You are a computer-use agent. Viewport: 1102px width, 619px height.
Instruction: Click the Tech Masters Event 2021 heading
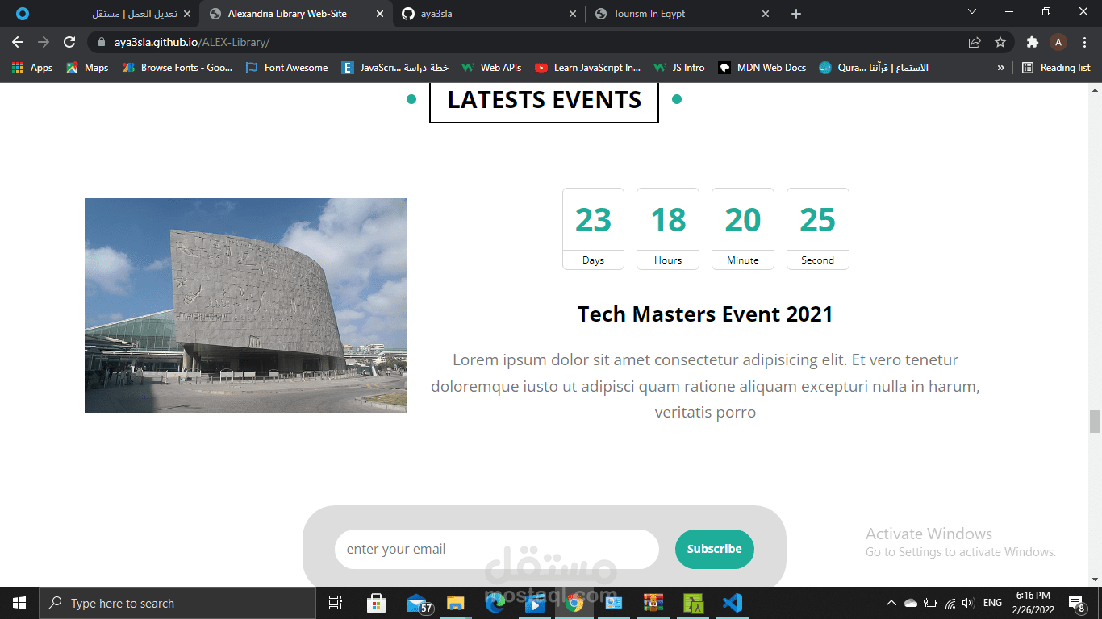(x=705, y=314)
